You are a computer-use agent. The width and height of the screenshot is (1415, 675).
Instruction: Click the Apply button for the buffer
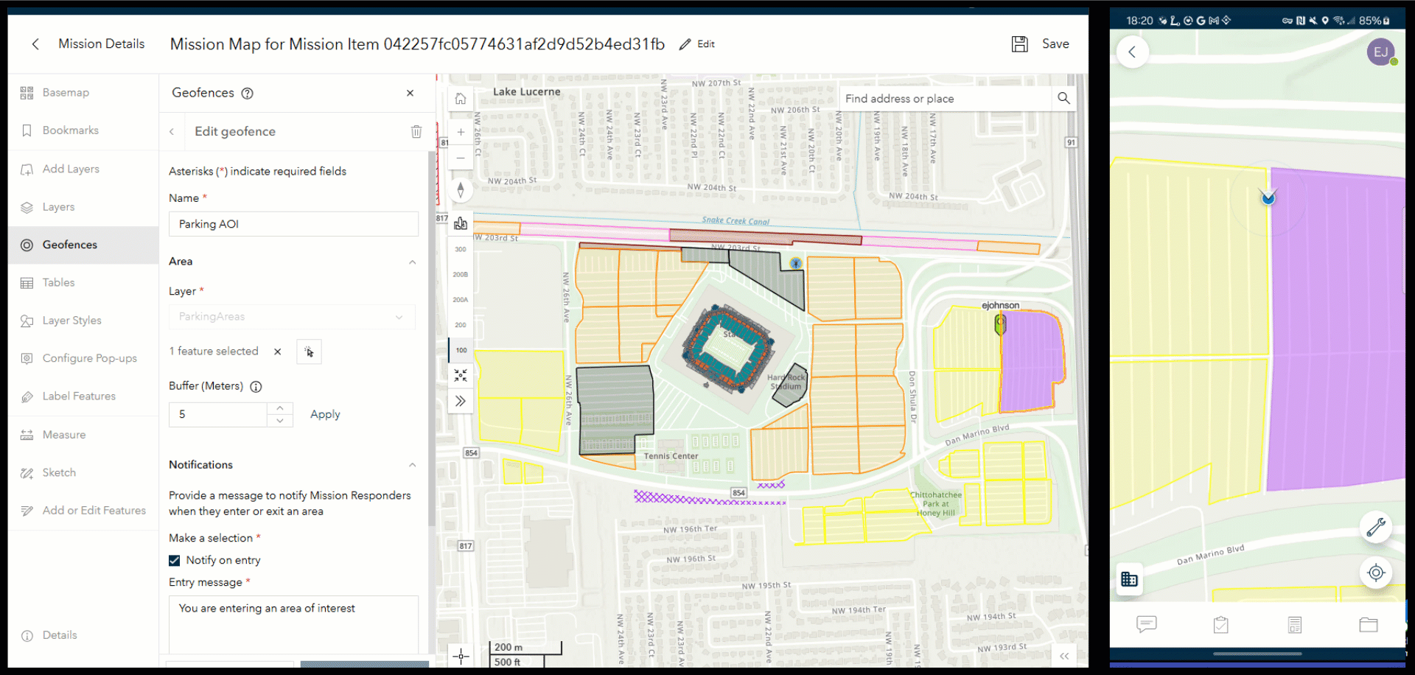pyautogui.click(x=324, y=414)
